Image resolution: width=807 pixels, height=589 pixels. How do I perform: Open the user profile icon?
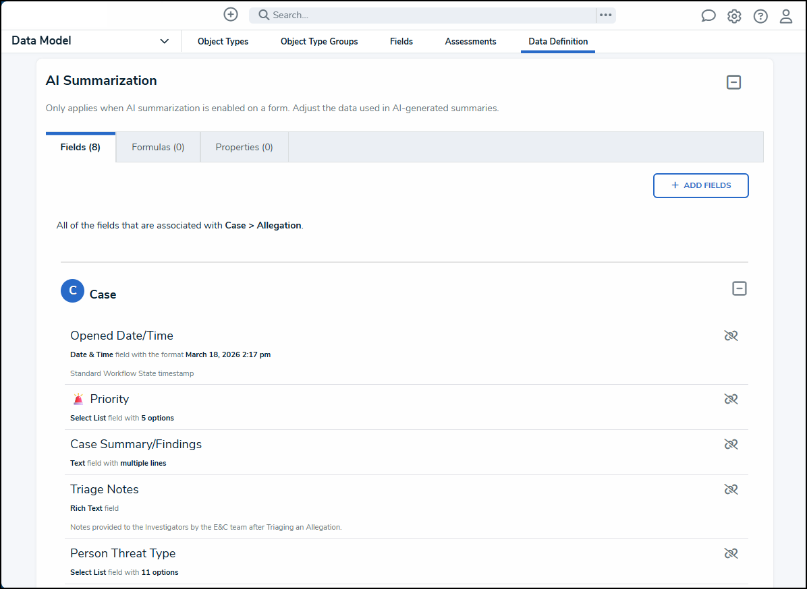(786, 16)
